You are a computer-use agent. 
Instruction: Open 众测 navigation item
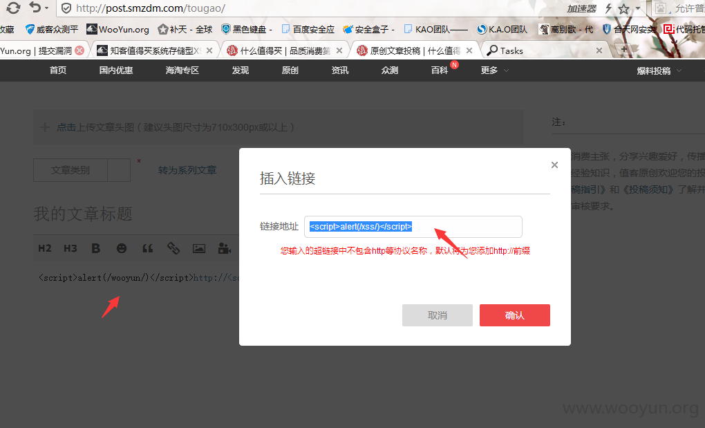(x=389, y=70)
